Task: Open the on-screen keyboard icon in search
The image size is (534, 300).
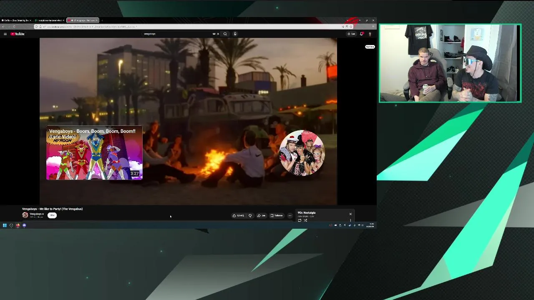Action: 214,34
